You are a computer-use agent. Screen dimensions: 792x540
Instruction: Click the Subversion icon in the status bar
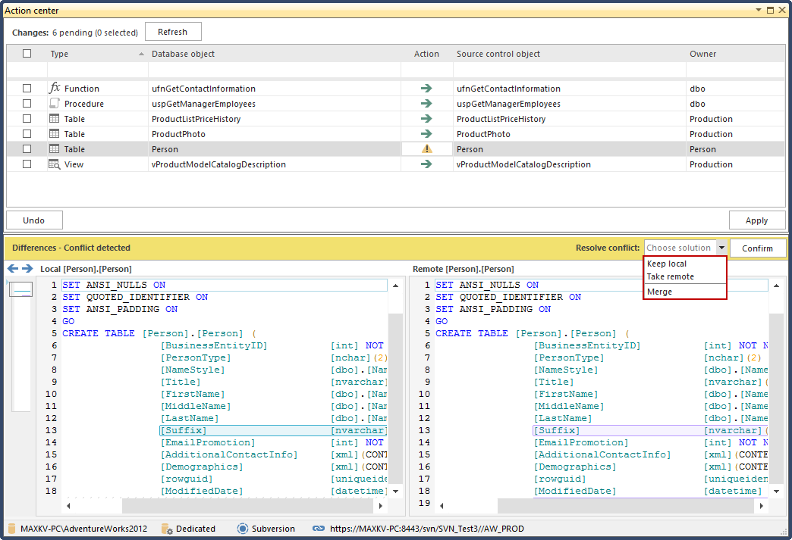coord(241,528)
